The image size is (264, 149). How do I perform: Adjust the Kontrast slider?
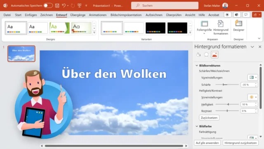(x=227, y=111)
